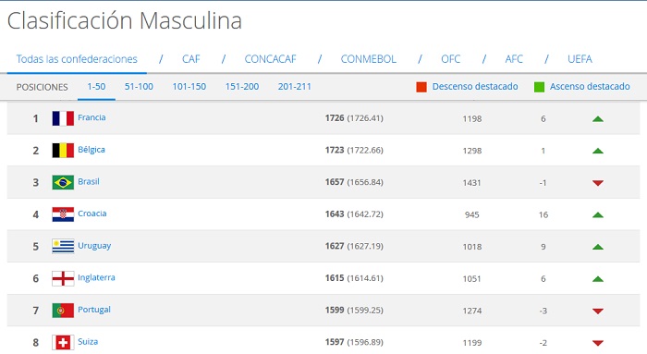Open the CAF confederation tab
Viewport: 647px width, 354px height.
(191, 59)
